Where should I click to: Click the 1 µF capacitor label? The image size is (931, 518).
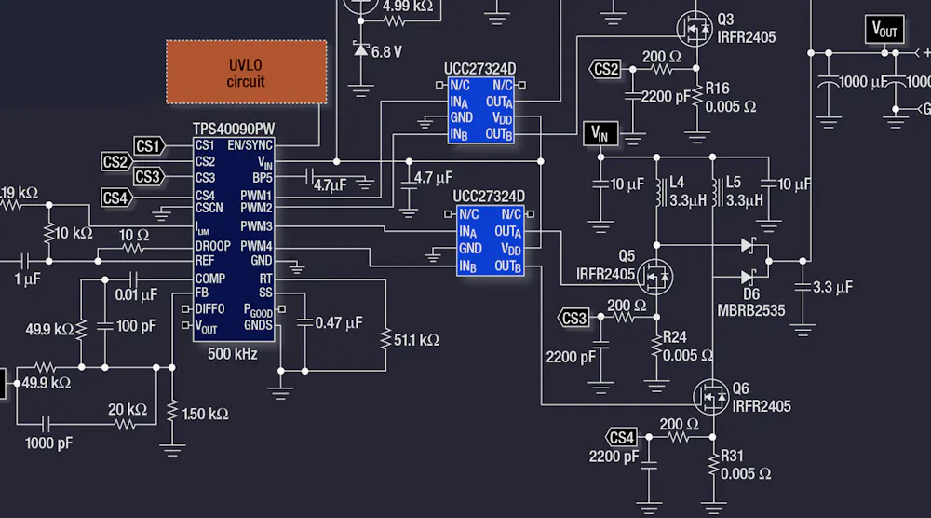(27, 279)
